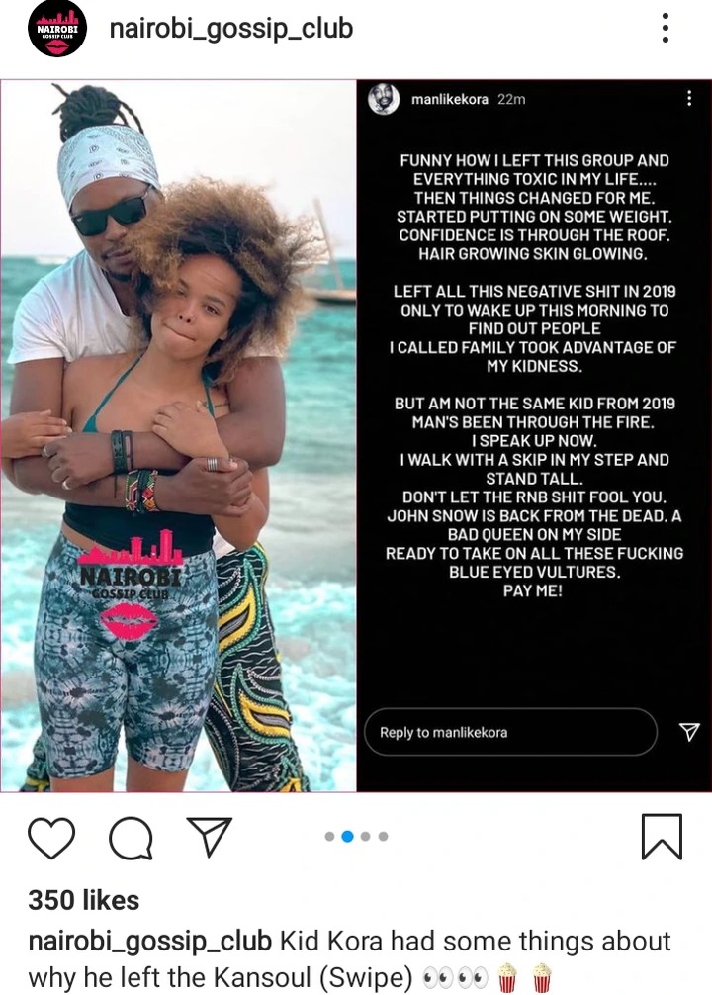
Task: View the 350 likes list
Action: point(84,900)
